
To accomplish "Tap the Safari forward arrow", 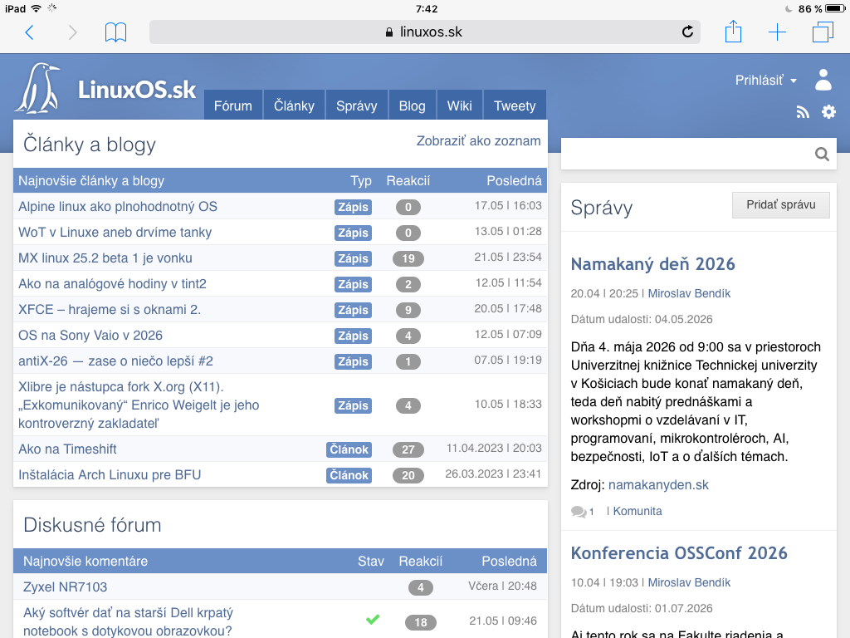I will (x=73, y=32).
